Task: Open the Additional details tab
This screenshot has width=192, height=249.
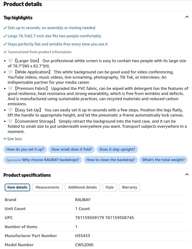Action: (82, 187)
